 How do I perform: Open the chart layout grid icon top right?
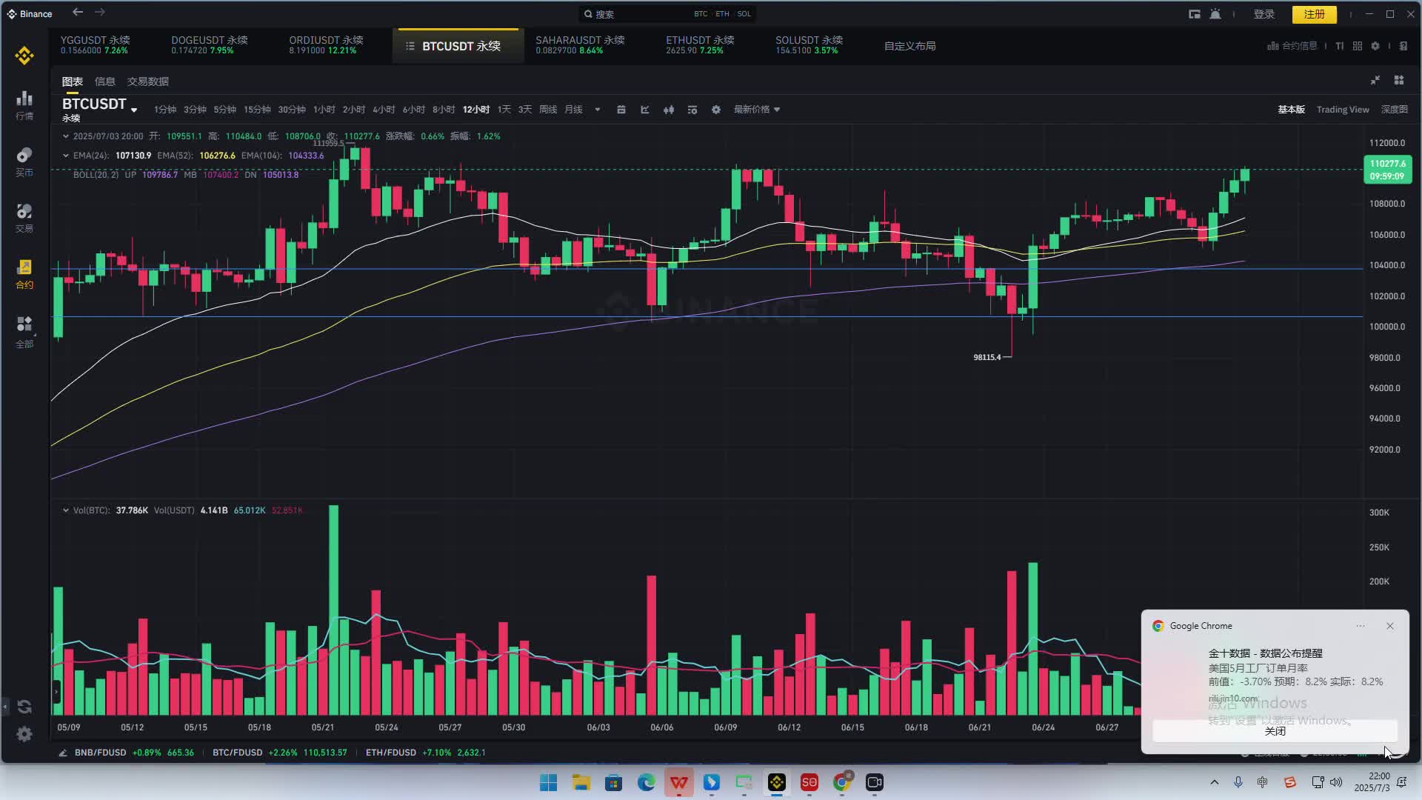click(1398, 80)
